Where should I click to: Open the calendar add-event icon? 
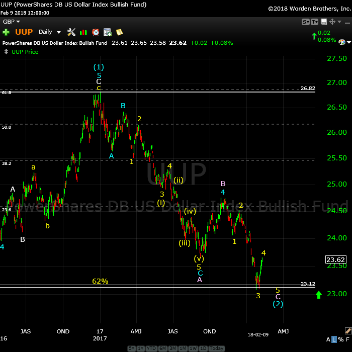(x=108, y=32)
